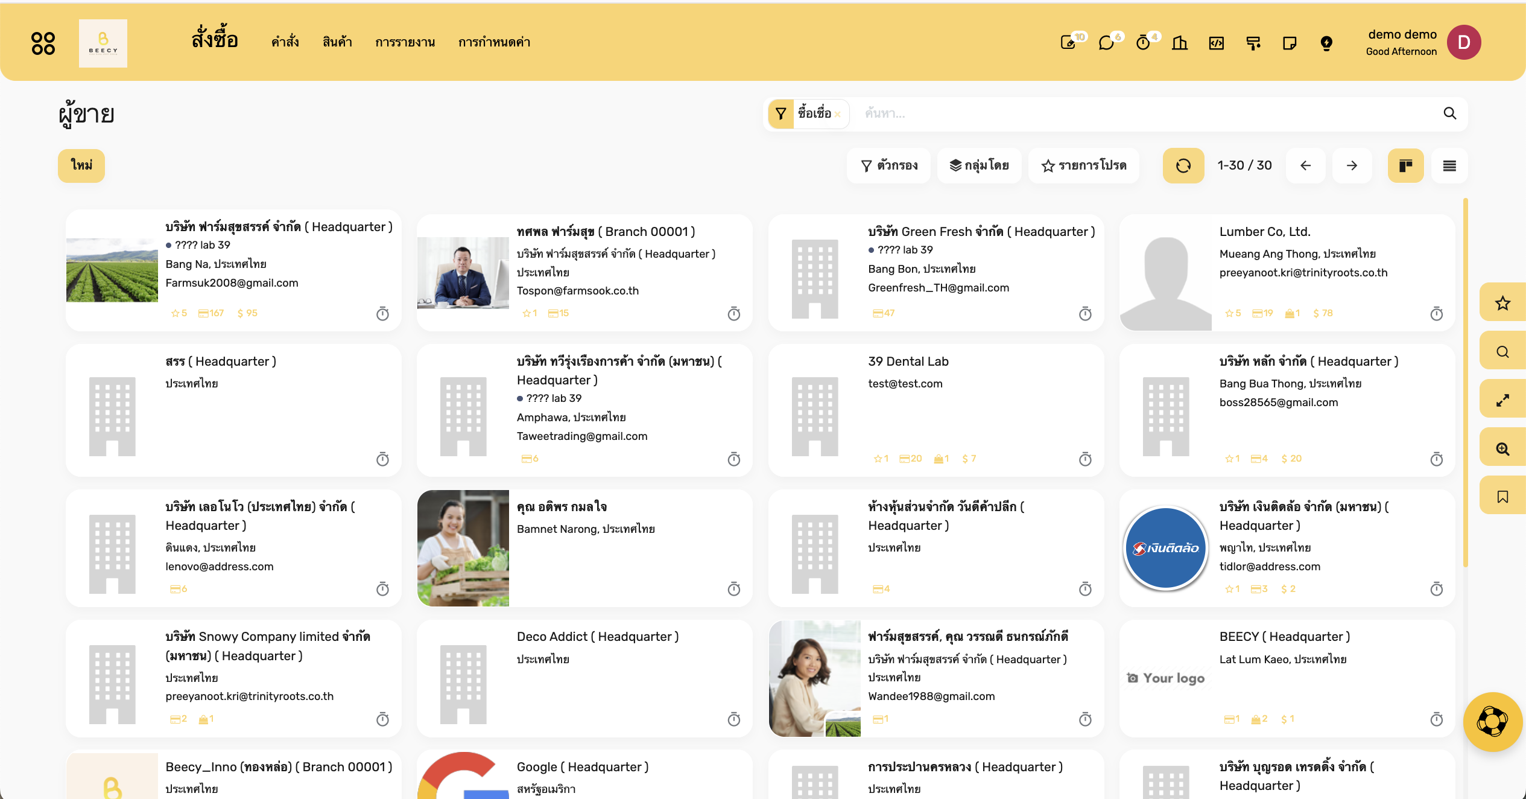Open the รายการโปรด favorites dropdown
This screenshot has width=1526, height=799.
coord(1084,165)
